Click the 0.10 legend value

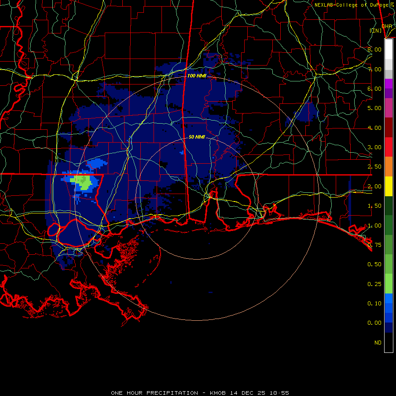374,304
